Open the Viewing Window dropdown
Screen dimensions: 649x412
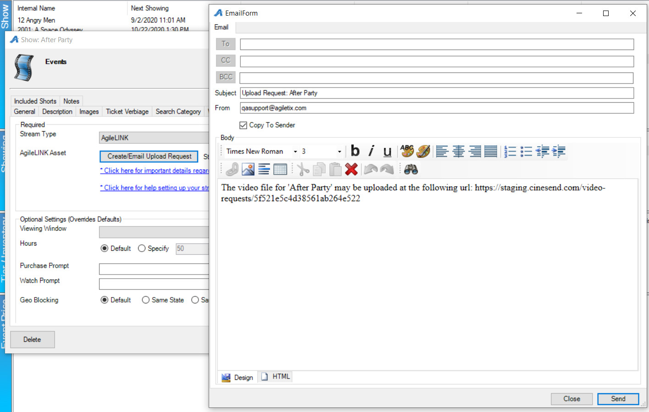(154, 232)
